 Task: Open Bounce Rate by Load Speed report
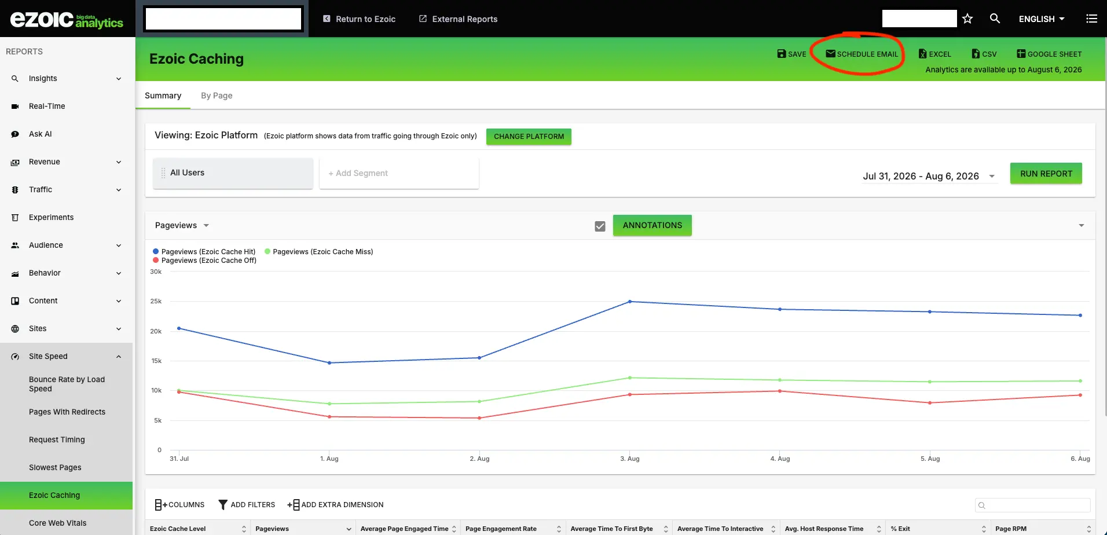tap(67, 384)
